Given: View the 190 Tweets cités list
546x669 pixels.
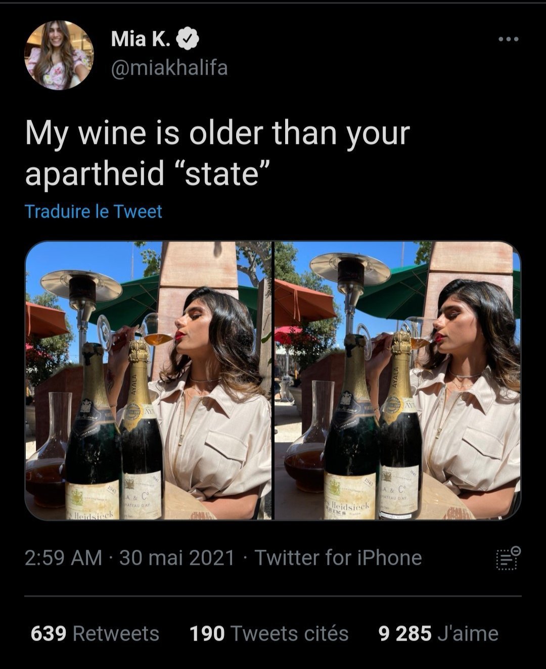Looking at the screenshot, I should pos(269,633).
